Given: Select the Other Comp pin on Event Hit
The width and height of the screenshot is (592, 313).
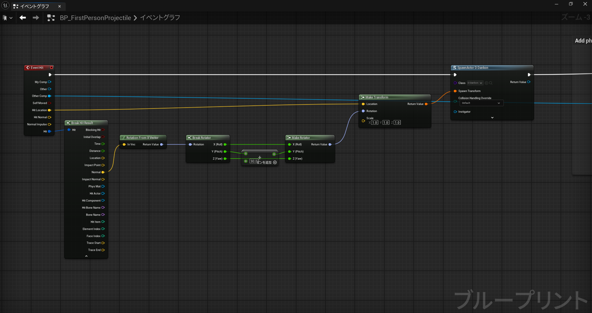Looking at the screenshot, I should (x=49, y=96).
